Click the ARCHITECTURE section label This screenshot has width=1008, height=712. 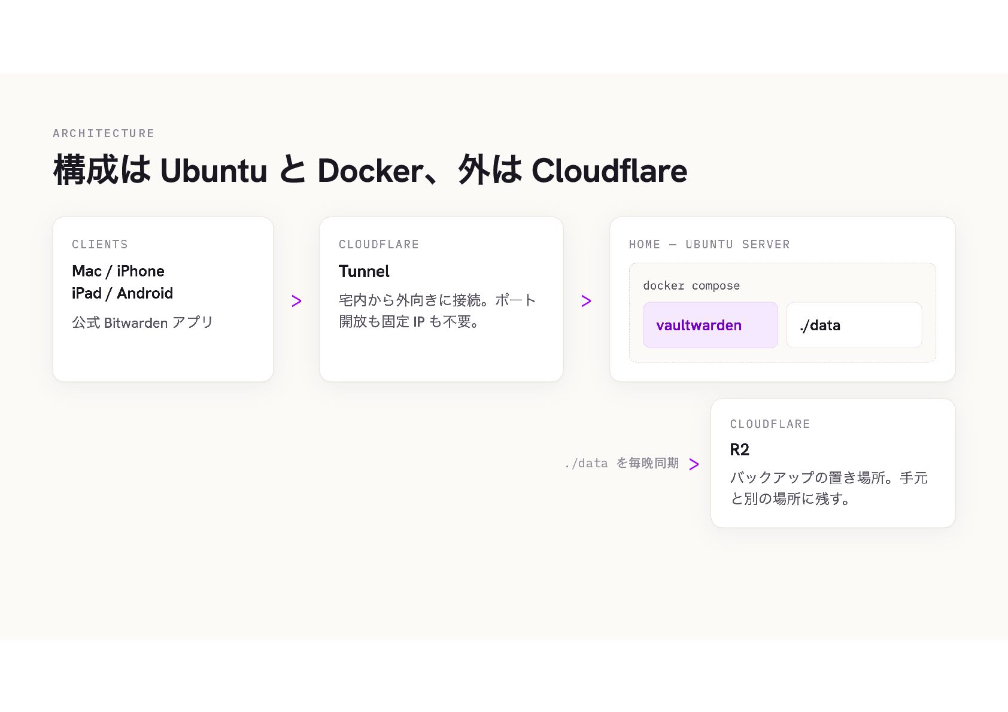tap(104, 133)
